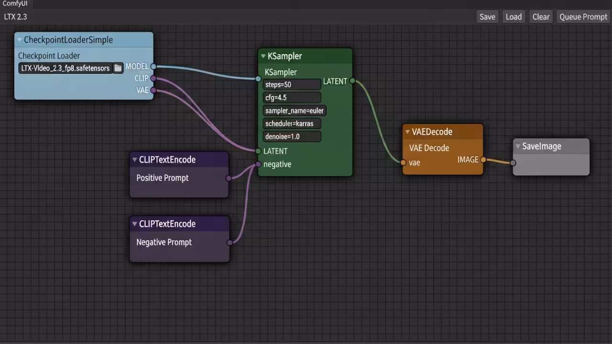Select the LTX-Video_2.3_fp8.safetensors checkpoint field
Viewport: 612px width, 344px height.
[66, 68]
